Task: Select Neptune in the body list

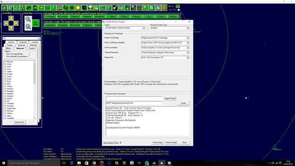Action: point(10,94)
